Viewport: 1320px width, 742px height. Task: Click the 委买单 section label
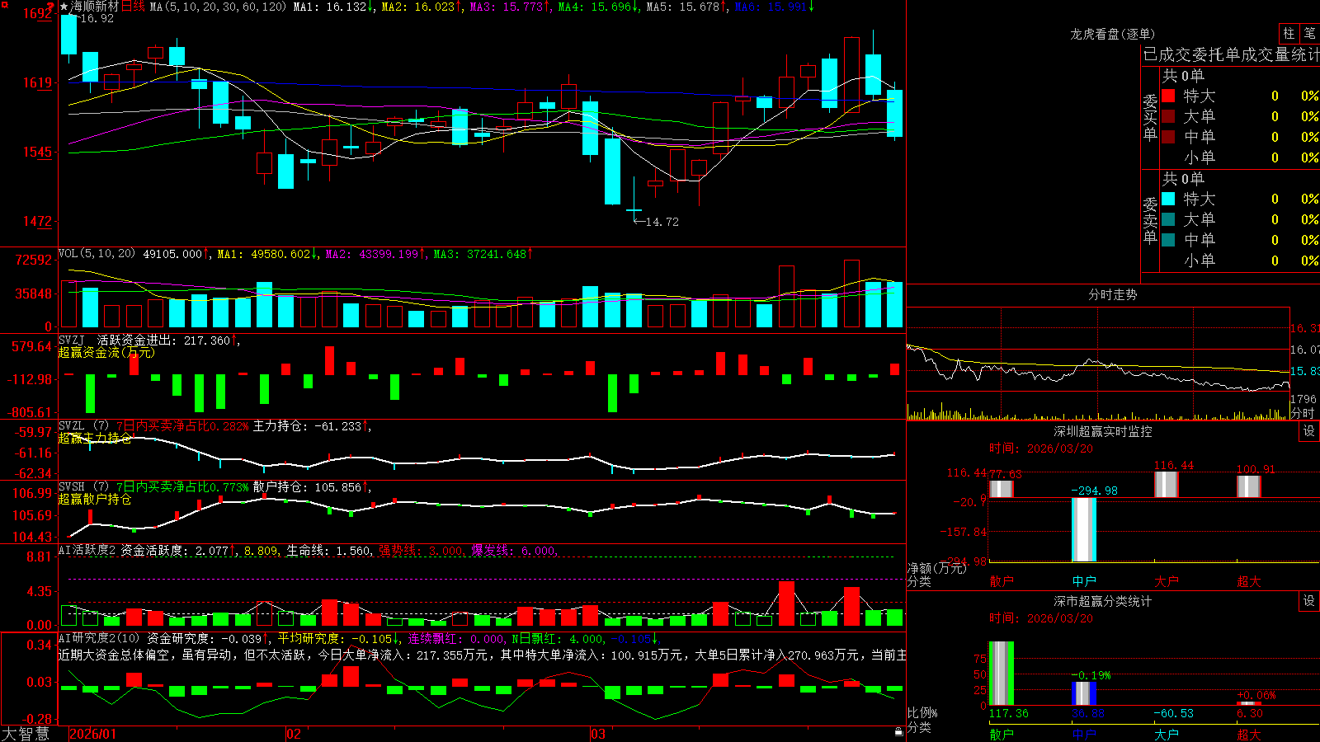tap(1150, 117)
